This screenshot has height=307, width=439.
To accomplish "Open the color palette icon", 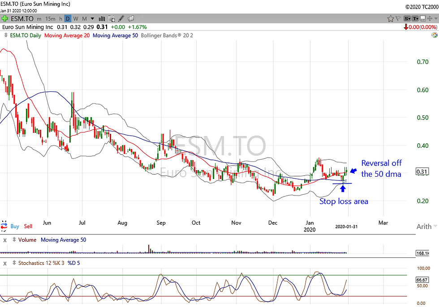I will (x=434, y=35).
